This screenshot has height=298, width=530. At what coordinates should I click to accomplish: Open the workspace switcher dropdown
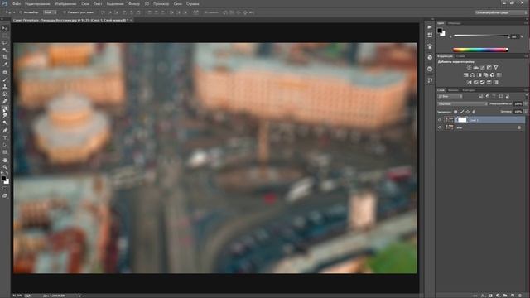click(x=501, y=12)
